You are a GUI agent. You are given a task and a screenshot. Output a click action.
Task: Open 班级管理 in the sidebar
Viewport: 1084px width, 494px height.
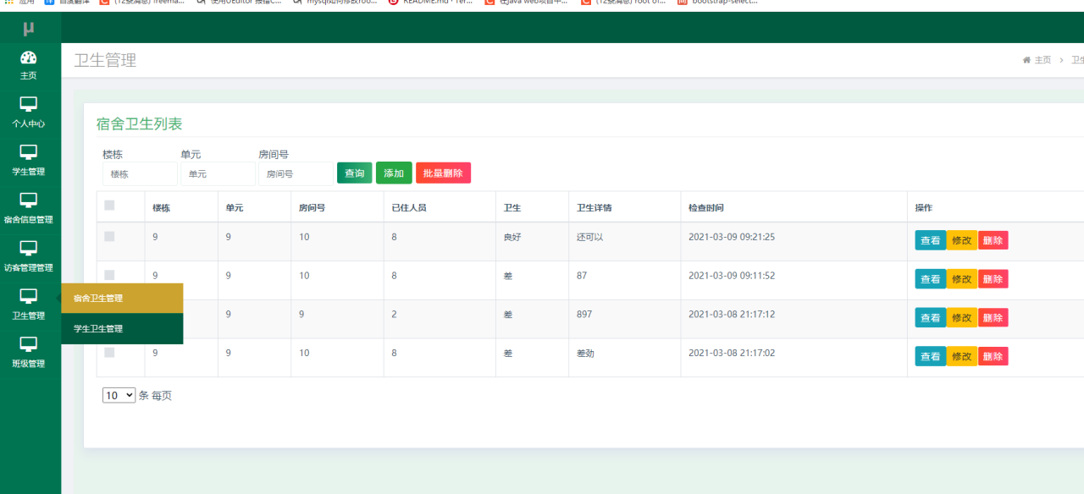[x=29, y=353]
